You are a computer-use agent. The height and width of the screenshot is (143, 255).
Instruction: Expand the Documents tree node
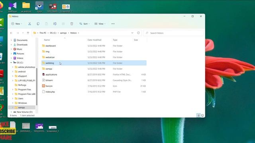pos(11,40)
